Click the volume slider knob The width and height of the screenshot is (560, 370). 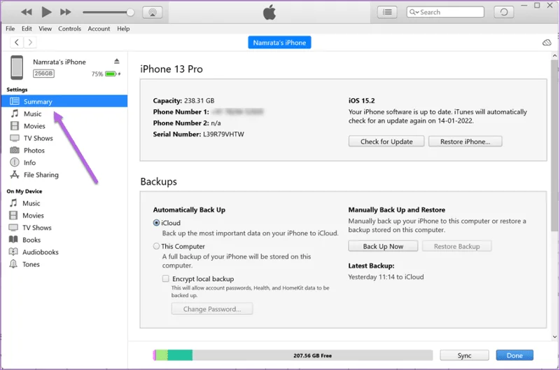click(x=130, y=13)
